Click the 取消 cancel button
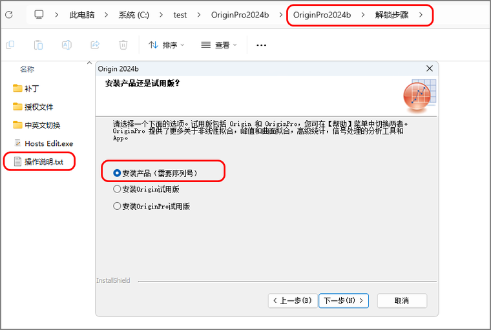491x330 pixels. [x=402, y=300]
